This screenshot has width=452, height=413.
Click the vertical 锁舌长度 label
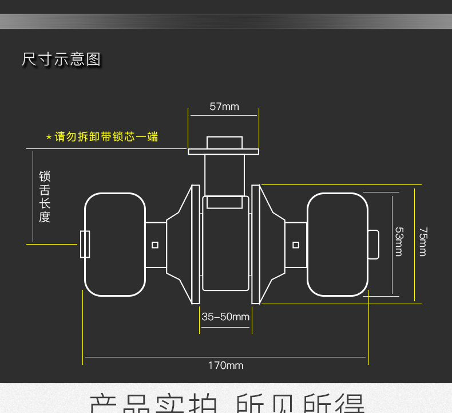45,197
